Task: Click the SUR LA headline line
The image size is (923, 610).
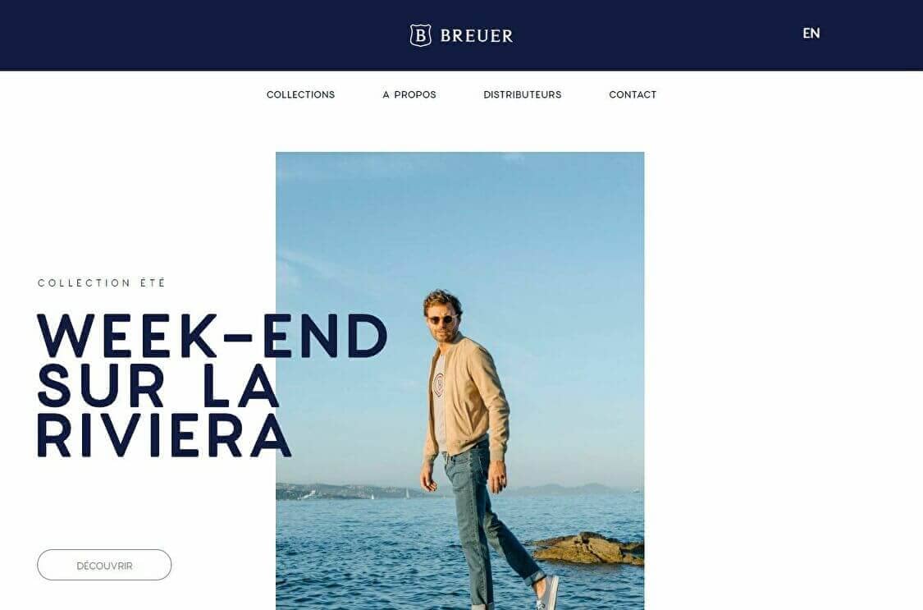Action: (158, 386)
